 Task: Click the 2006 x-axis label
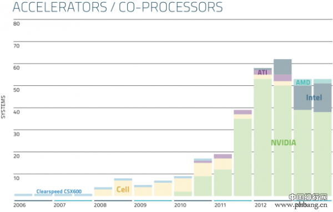coord(19,205)
